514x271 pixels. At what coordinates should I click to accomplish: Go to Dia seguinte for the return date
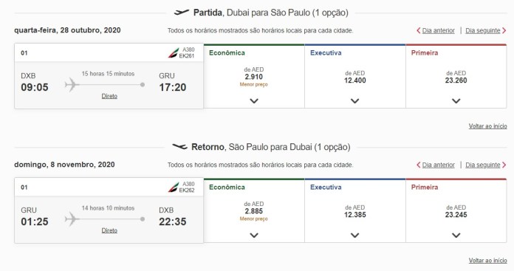click(x=483, y=165)
